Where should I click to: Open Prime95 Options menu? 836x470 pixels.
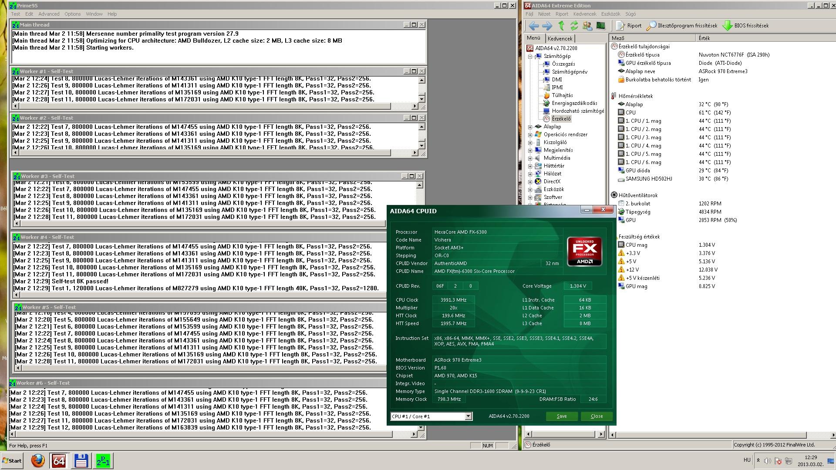[73, 14]
